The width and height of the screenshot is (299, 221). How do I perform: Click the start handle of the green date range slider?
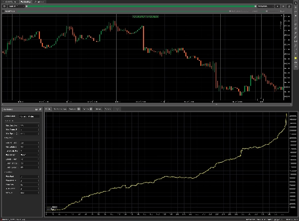26,6
